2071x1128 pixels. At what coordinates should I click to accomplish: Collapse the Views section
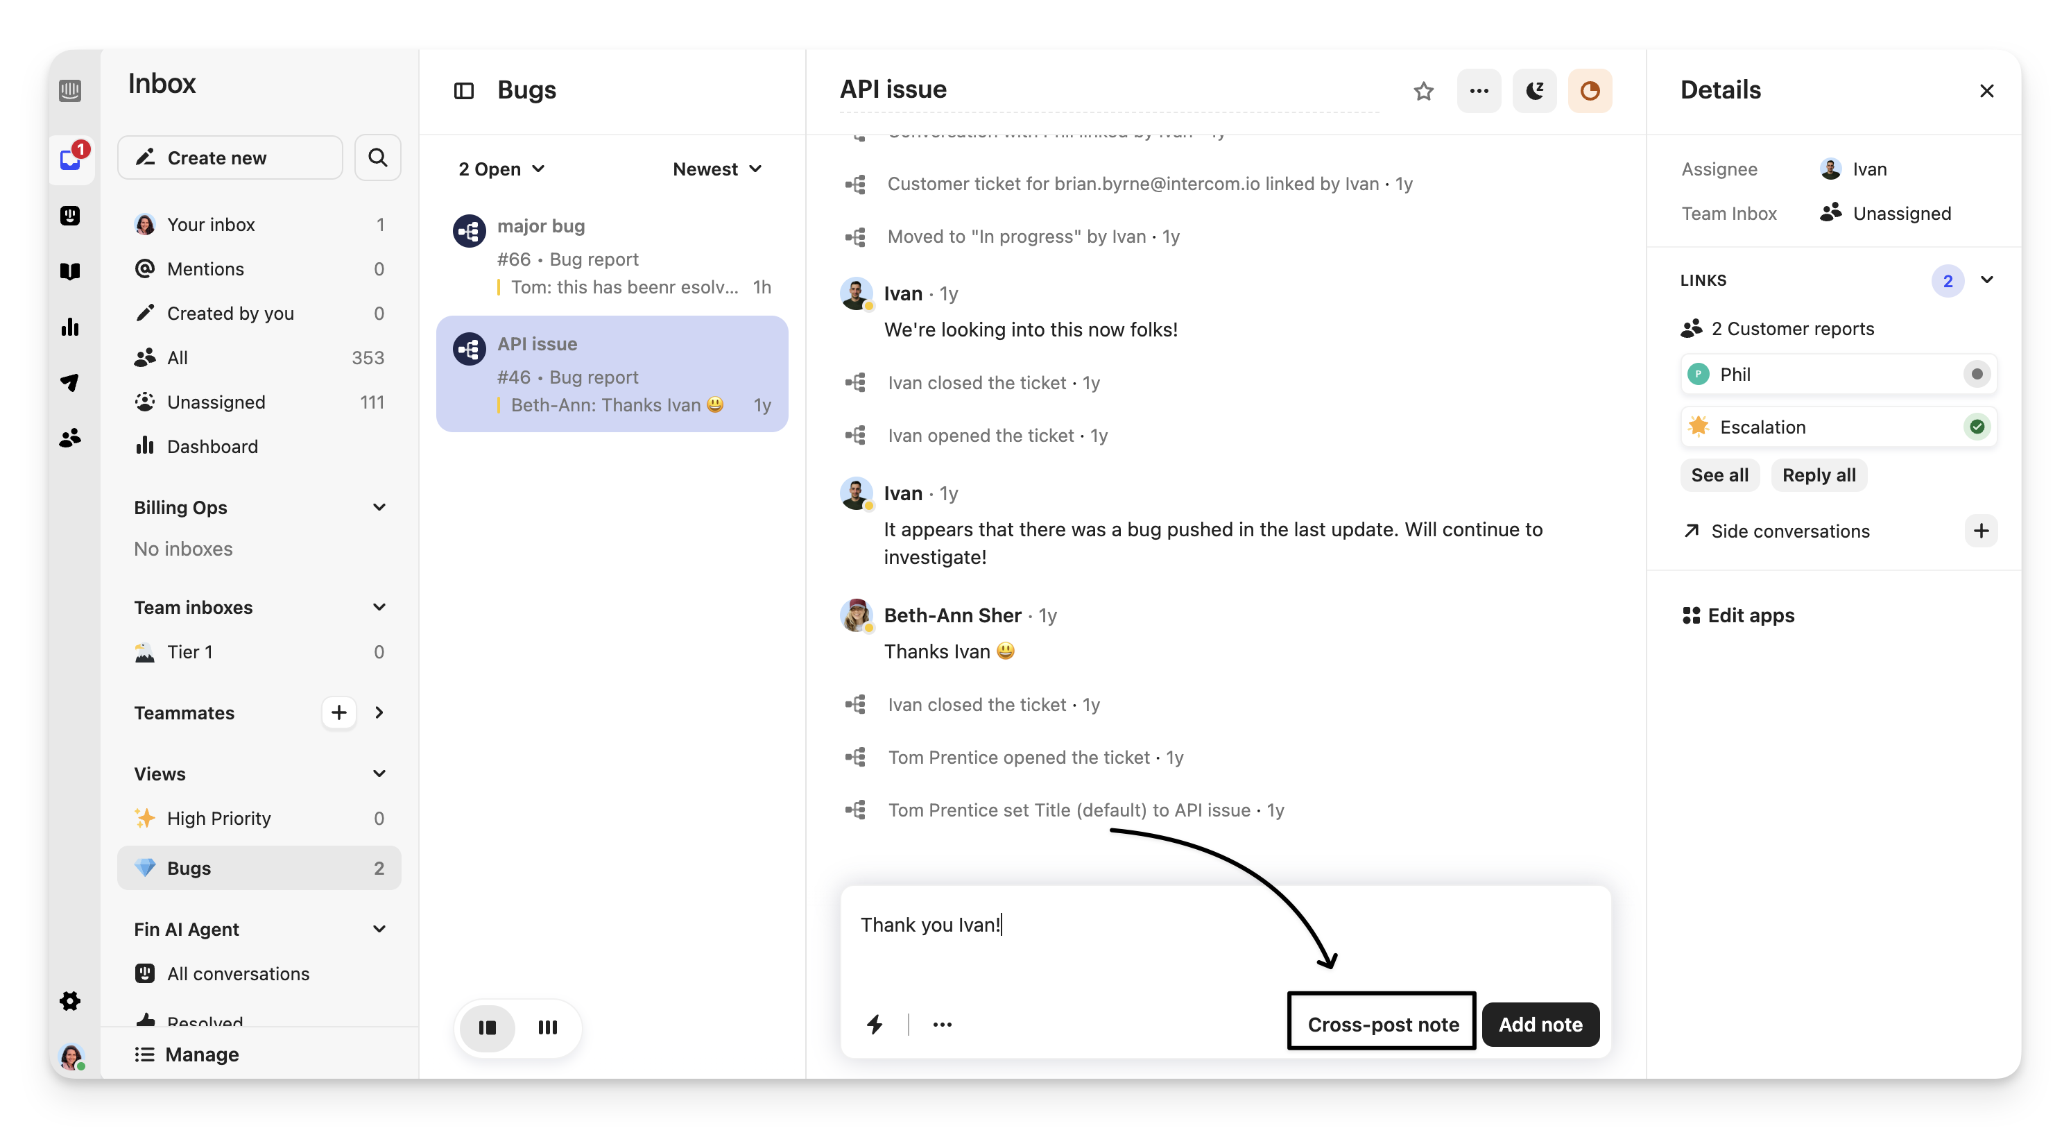(379, 773)
